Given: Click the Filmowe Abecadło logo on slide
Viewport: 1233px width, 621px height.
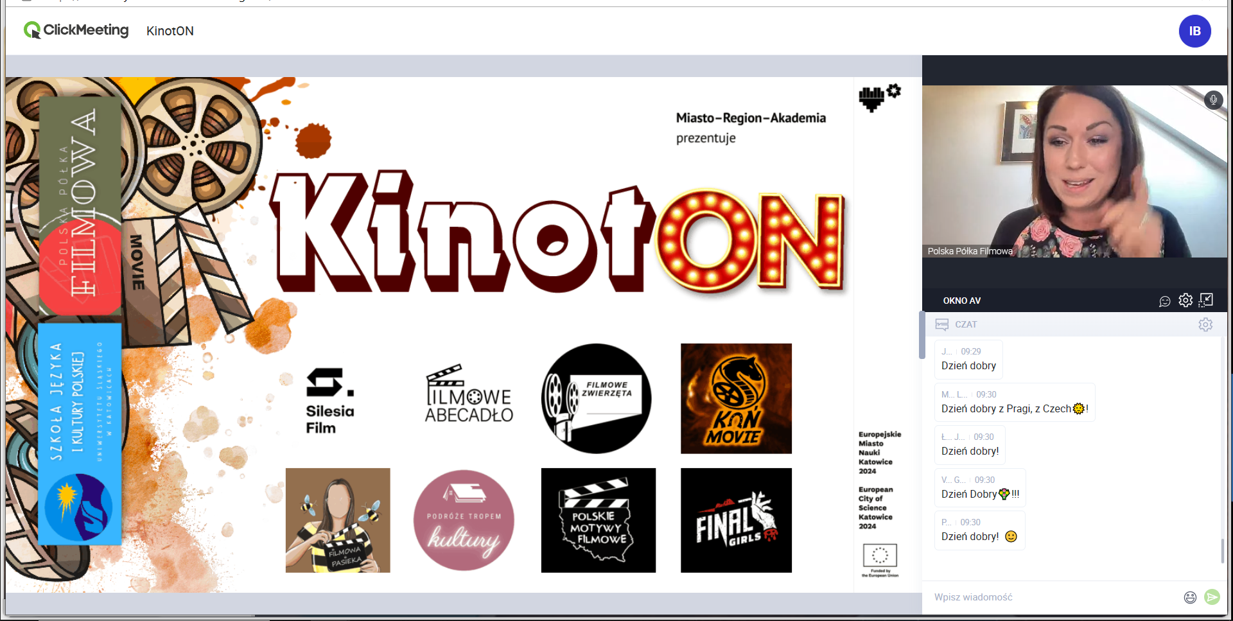Looking at the screenshot, I should (x=469, y=394).
